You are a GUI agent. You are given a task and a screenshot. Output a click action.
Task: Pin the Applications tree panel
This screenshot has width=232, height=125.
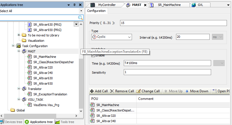75,5
